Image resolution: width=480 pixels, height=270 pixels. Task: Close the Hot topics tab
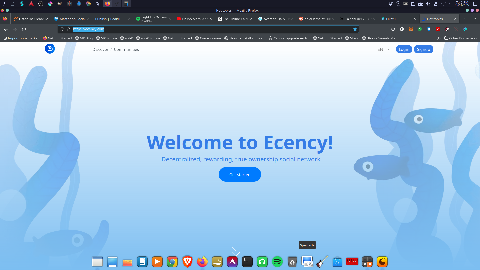tap(455, 19)
